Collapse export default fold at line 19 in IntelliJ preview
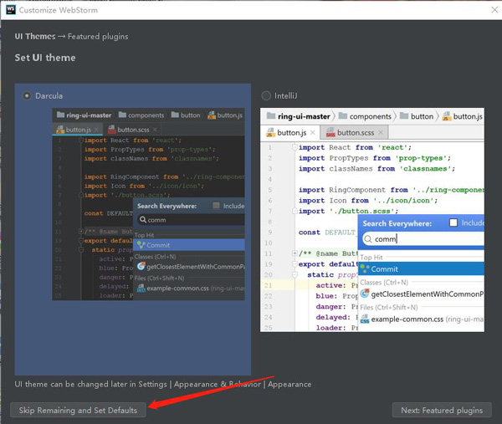The width and height of the screenshot is (502, 424). [x=295, y=264]
